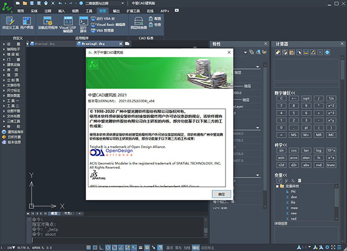Toggle the 基准 status bar button
Image resolution: width=347 pixels, height=251 pixels.
[169, 247]
